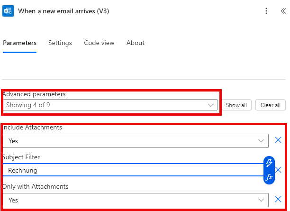Insert dynamic content using lightning icon

269,163
